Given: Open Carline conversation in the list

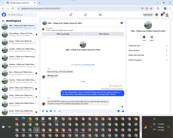Looking at the screenshot, I should tap(19, 58).
